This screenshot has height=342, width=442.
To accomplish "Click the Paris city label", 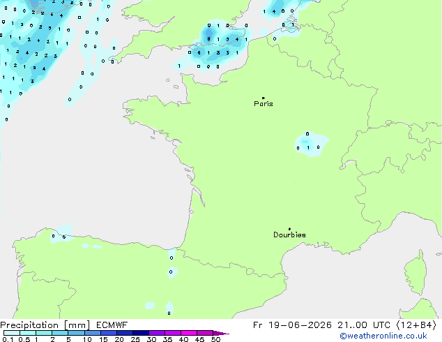I will pyautogui.click(x=264, y=104).
